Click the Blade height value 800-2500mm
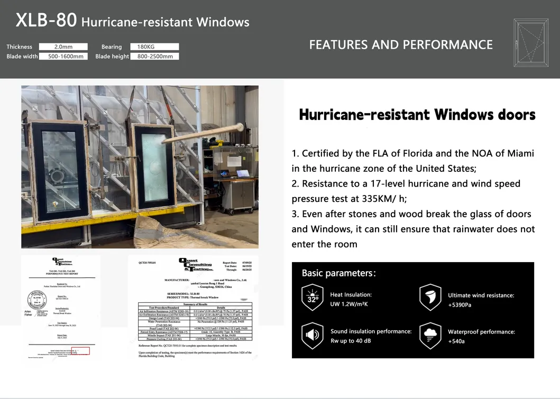Screen dimensions: 560x399 (x=154, y=57)
